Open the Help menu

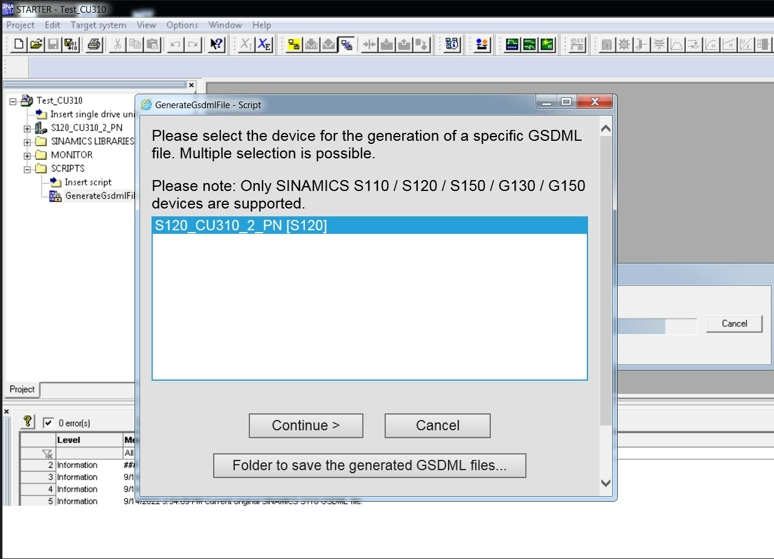click(261, 25)
